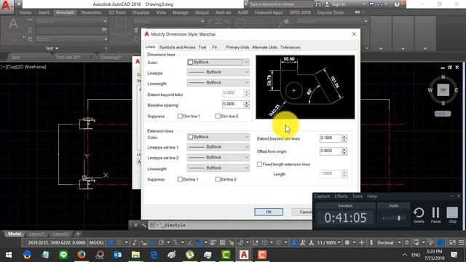The height and width of the screenshot is (262, 466).
Task: Click the command line customize wrench
Action: (x=144, y=225)
